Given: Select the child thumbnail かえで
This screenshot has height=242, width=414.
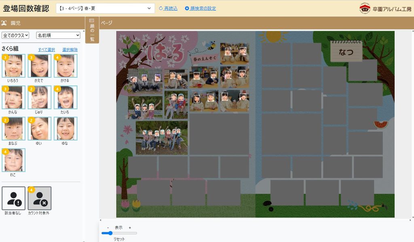Looking at the screenshot, I should (40, 66).
